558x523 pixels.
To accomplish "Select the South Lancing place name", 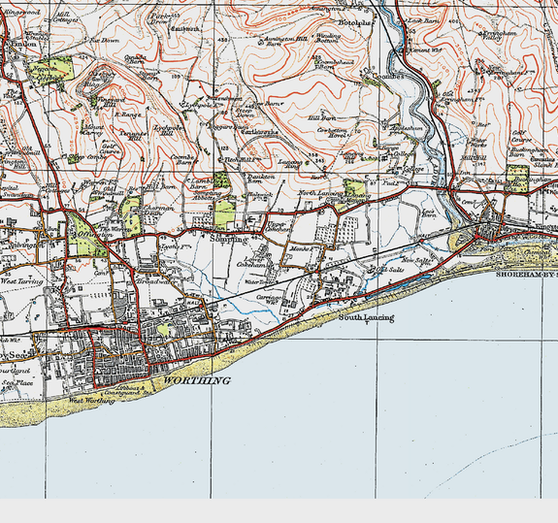I will [366, 317].
